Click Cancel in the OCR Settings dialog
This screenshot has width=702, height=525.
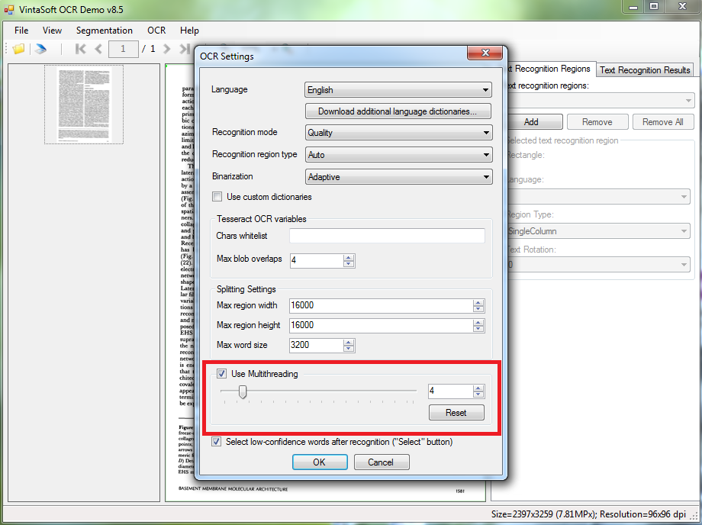381,462
